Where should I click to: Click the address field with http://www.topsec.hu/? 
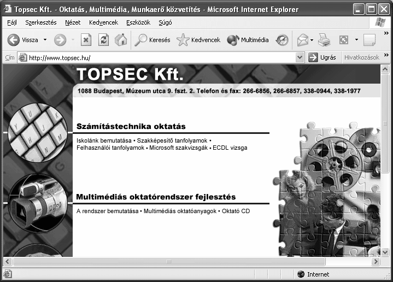tap(161, 57)
